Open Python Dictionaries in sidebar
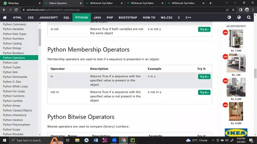The height and width of the screenshot is (144, 257). [15, 77]
